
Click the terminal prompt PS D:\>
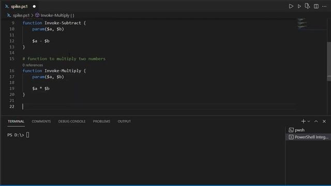point(16,135)
